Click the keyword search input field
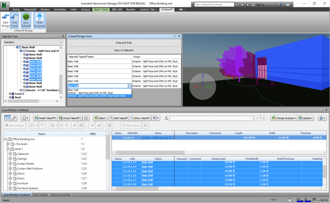The width and height of the screenshot is (330, 203). point(214,5)
